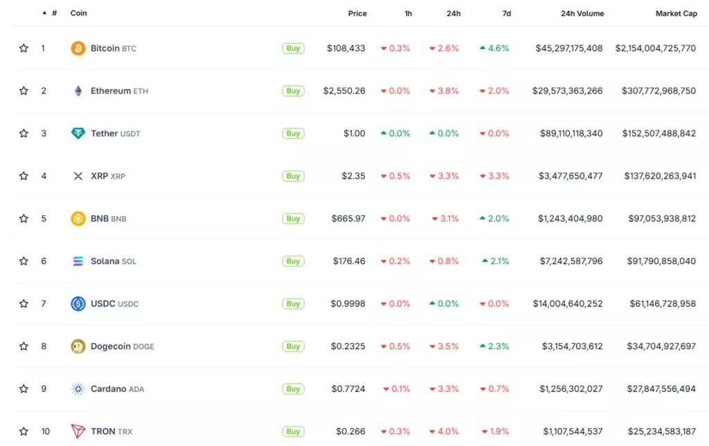709x446 pixels.
Task: Click the Solana logo icon
Action: point(78,261)
